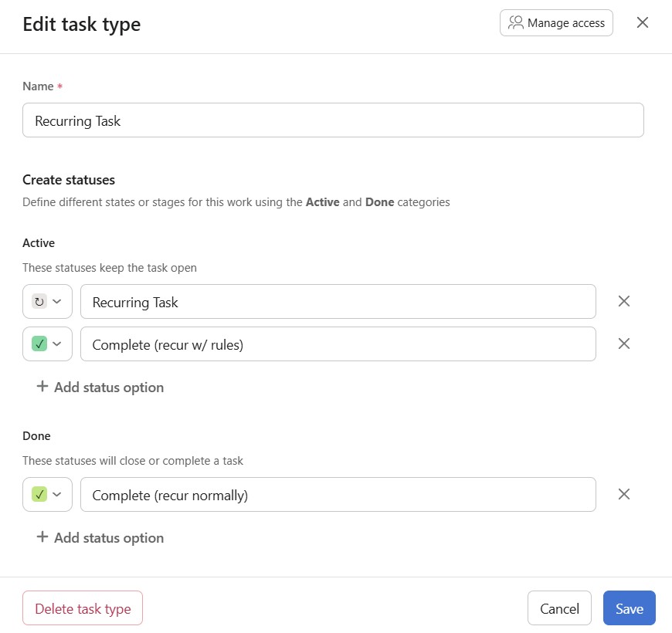This screenshot has height=633, width=672.
Task: Add status option under the Done section
Action: click(100, 537)
